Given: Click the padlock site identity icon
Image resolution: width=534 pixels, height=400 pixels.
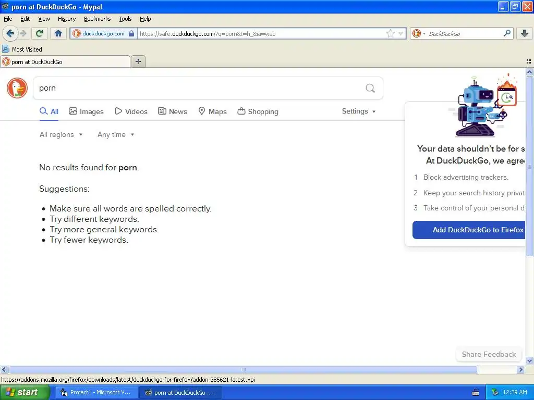Looking at the screenshot, I should click(131, 33).
